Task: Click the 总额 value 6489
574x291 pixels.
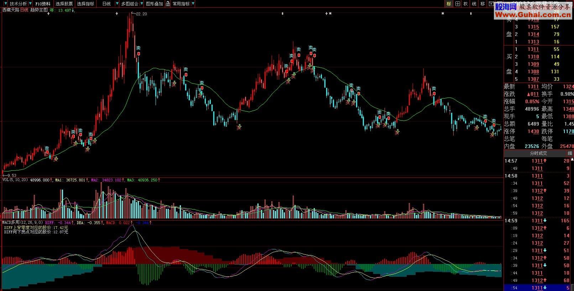Action: click(x=533, y=124)
